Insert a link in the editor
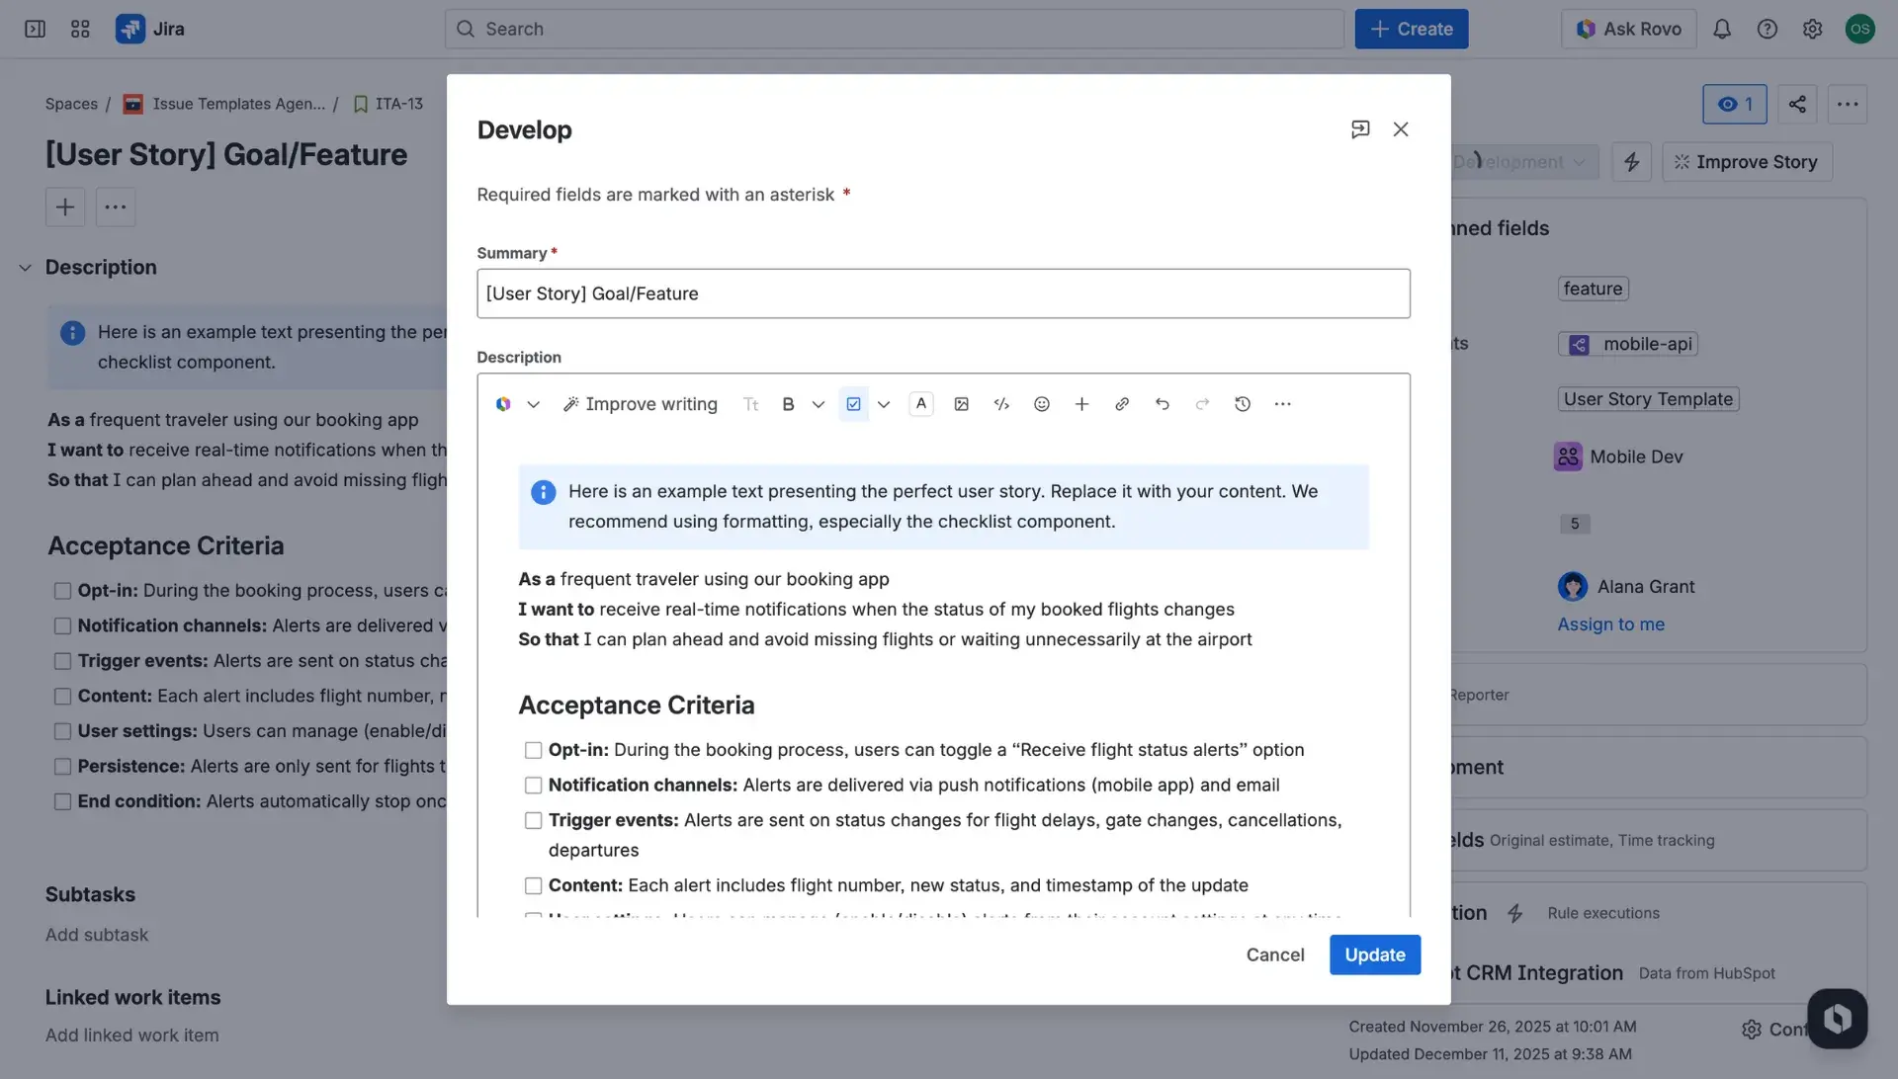Screen dimensions: 1898x1079 [x=1122, y=403]
